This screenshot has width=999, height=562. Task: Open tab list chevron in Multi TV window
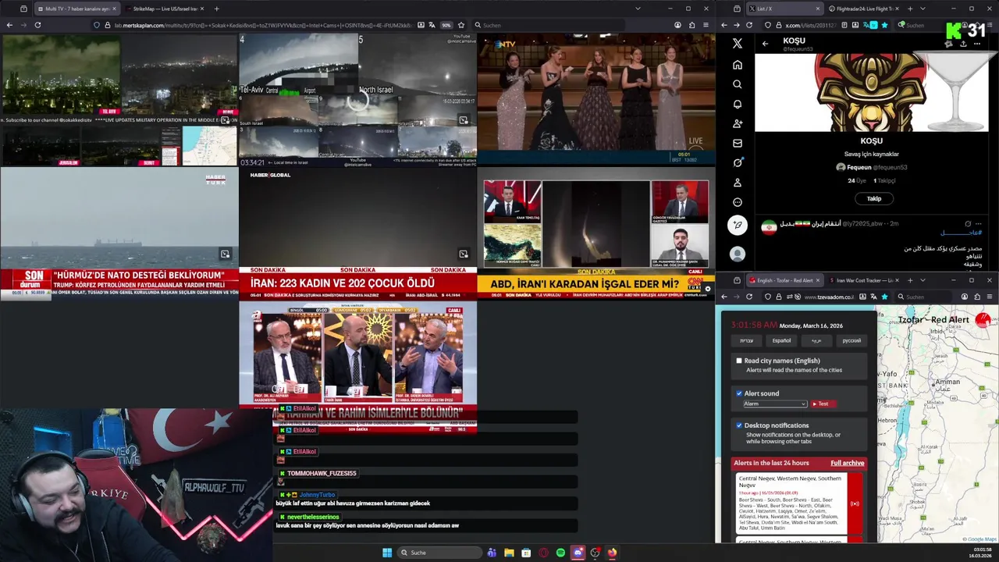(638, 9)
